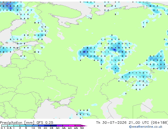Click the 40–45 mm magenta legend box

coord(72,126)
